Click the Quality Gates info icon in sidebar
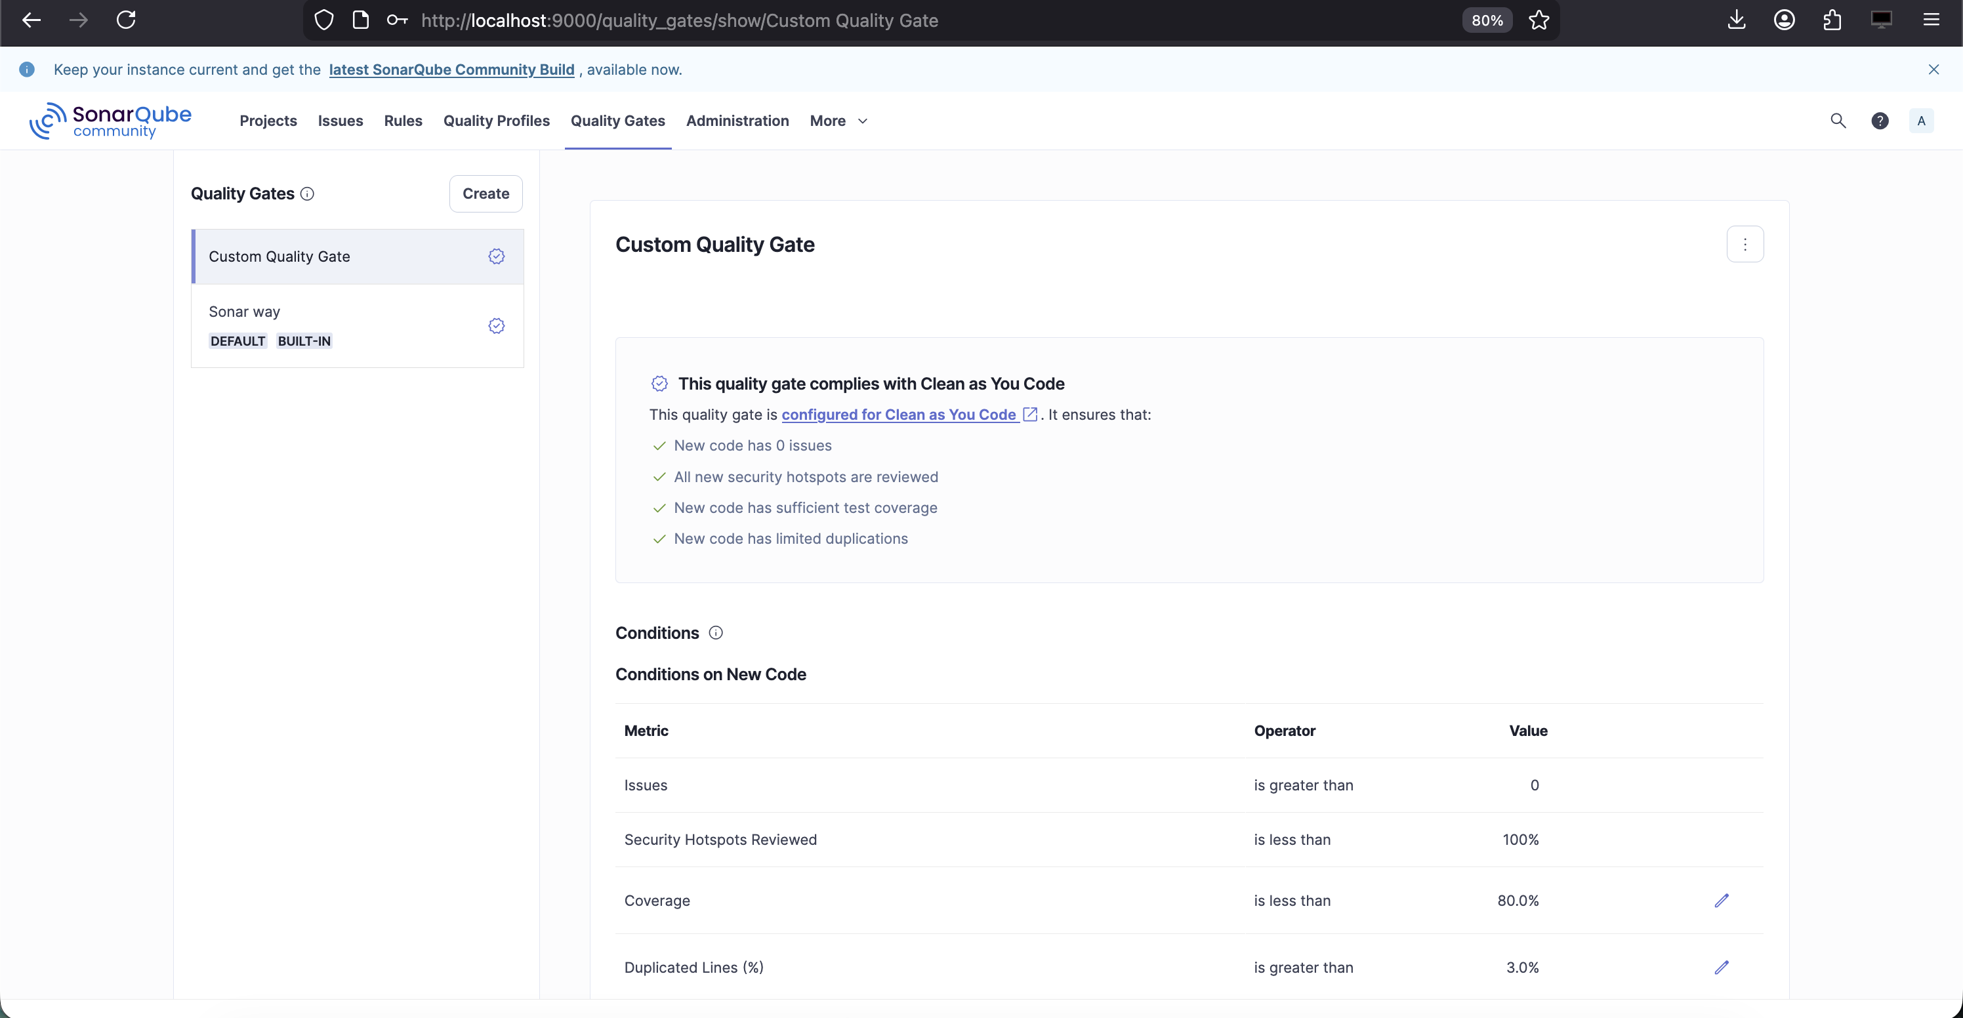Viewport: 1963px width, 1018px height. tap(307, 194)
